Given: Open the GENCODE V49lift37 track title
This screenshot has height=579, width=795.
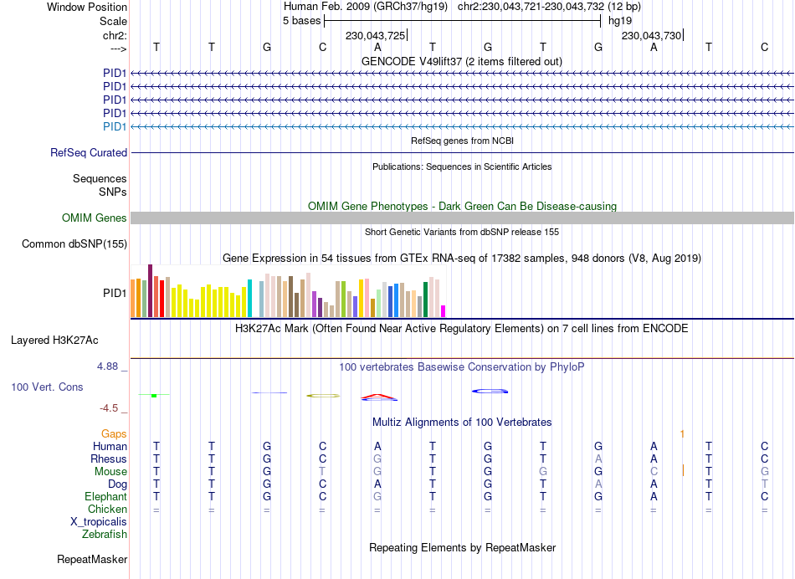Looking at the screenshot, I should (x=461, y=61).
